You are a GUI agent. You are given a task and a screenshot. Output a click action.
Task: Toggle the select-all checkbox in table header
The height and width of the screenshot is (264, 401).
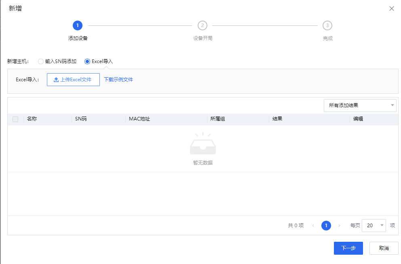tap(15, 119)
